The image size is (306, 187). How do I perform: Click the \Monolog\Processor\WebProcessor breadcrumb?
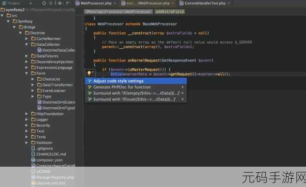pos(118,12)
